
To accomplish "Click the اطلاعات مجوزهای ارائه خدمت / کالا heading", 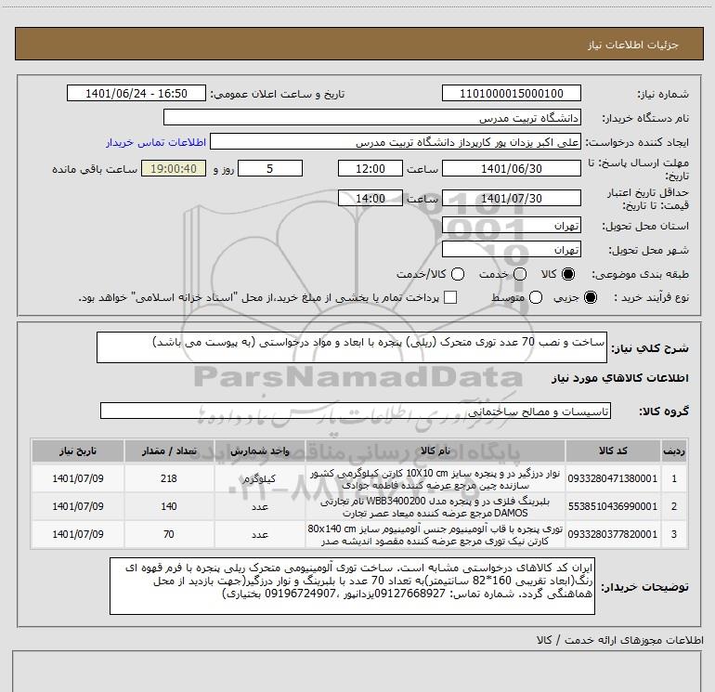I will coord(620,641).
